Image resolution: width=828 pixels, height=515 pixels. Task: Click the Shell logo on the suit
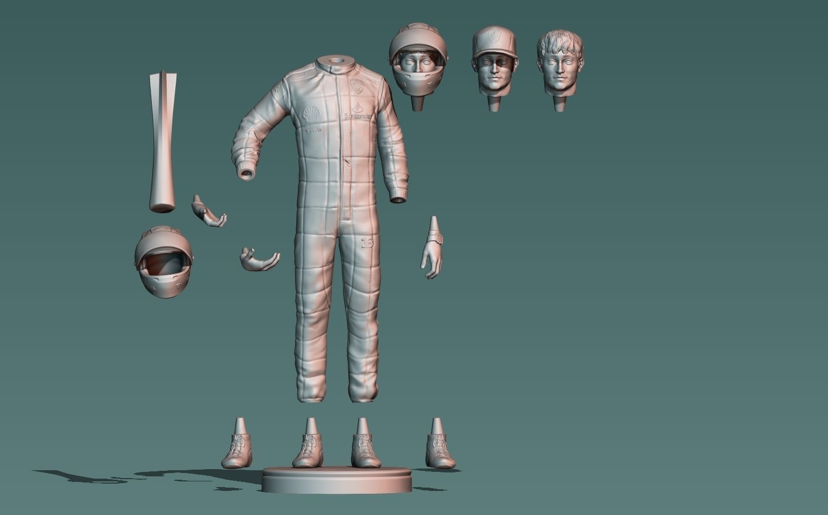click(313, 114)
